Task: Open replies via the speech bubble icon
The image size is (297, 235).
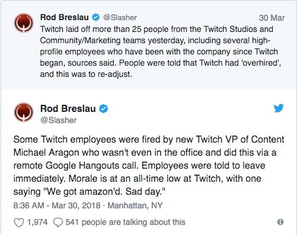Action: pos(58,223)
